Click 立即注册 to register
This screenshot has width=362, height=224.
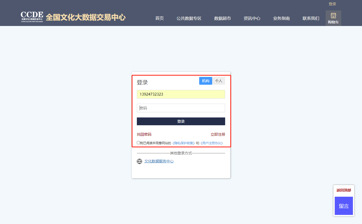(x=218, y=134)
